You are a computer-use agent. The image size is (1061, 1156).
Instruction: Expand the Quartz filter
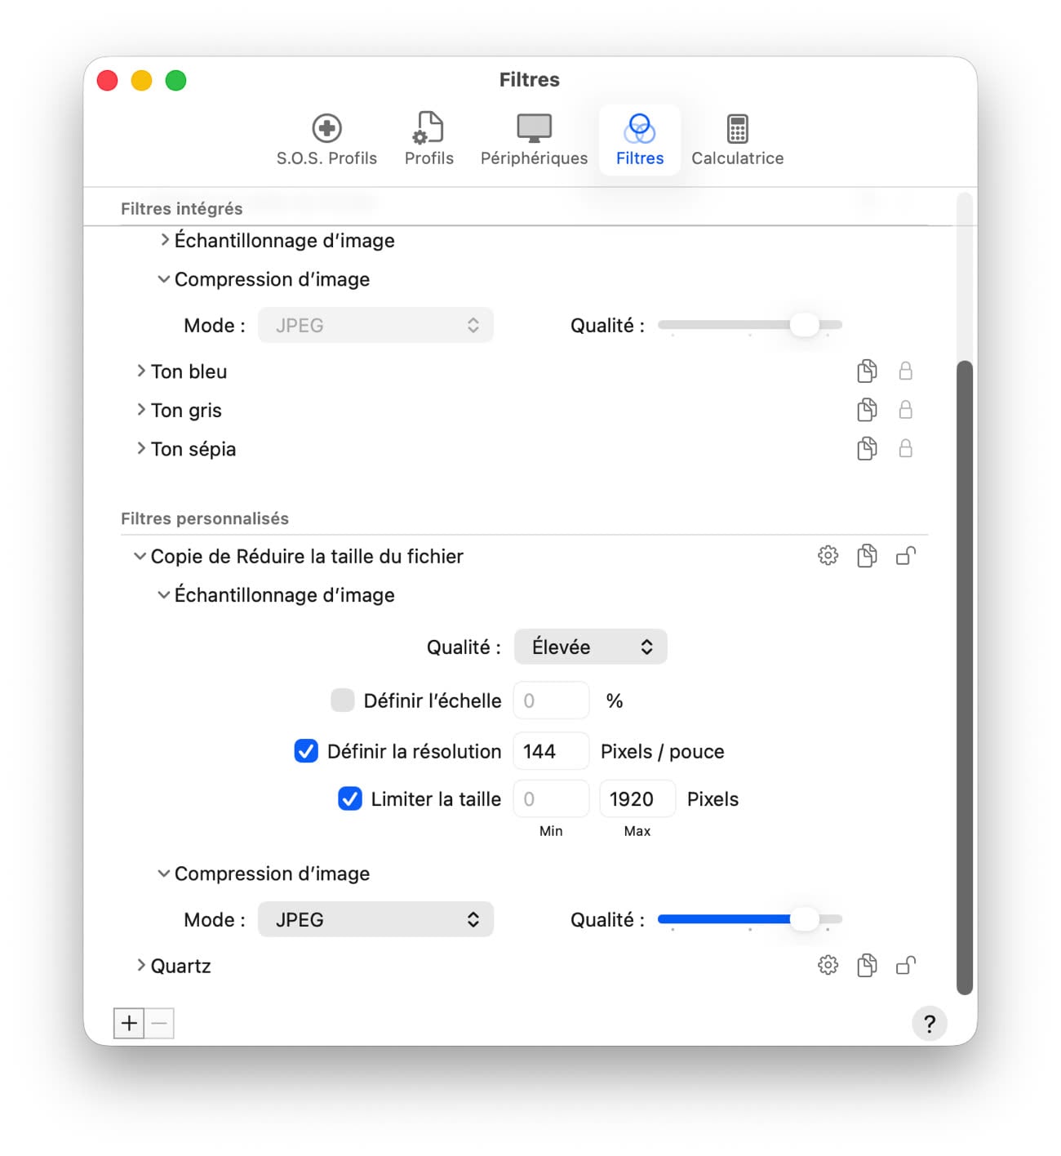[x=141, y=966]
